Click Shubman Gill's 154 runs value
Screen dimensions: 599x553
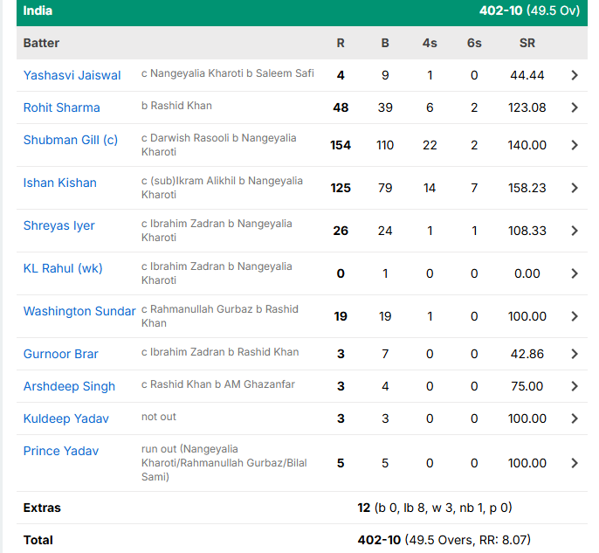341,145
